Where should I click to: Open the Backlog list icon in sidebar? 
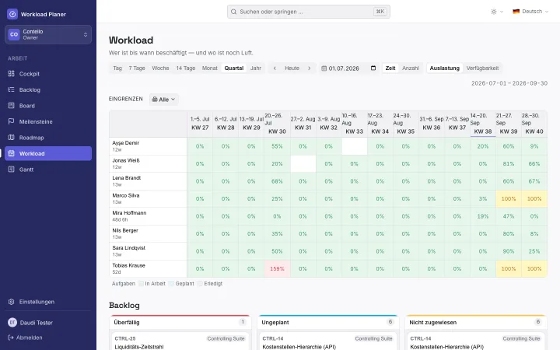tap(12, 89)
